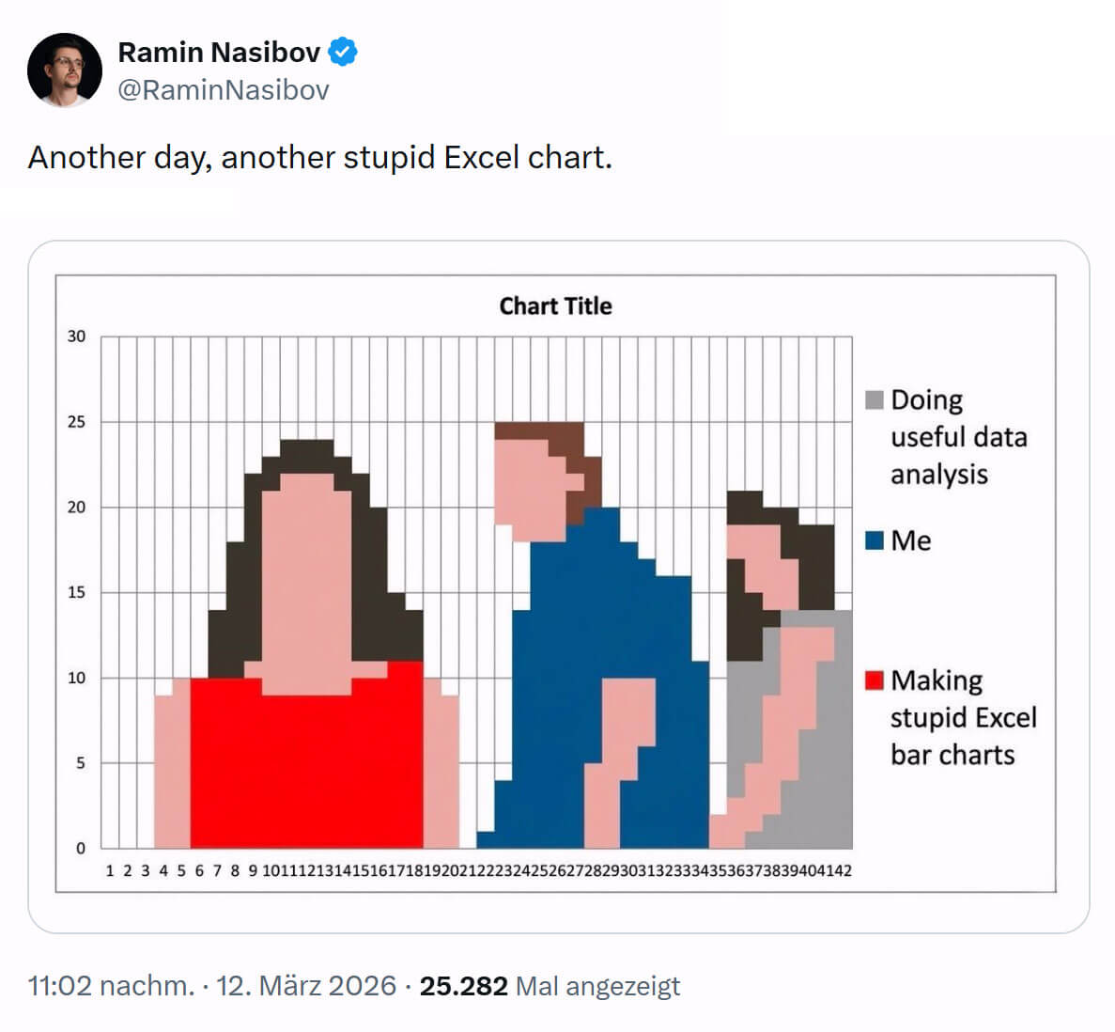
Task: Click the 25.282 view count
Action: click(x=463, y=986)
